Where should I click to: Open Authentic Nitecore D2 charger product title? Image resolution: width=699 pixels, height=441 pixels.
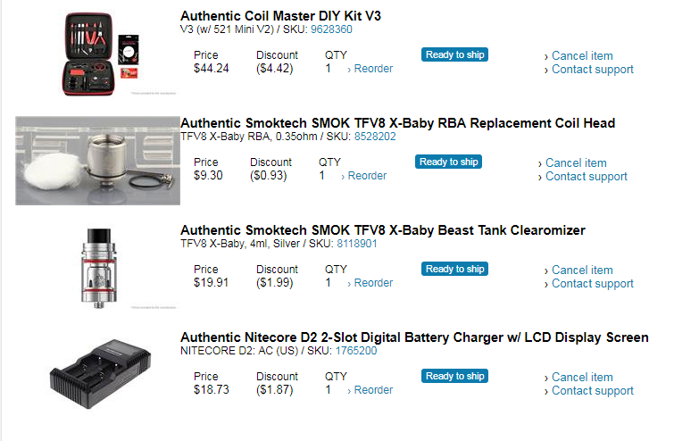click(414, 337)
